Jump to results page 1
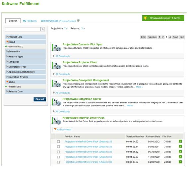This screenshot has width=189, height=170. [x=159, y=37]
